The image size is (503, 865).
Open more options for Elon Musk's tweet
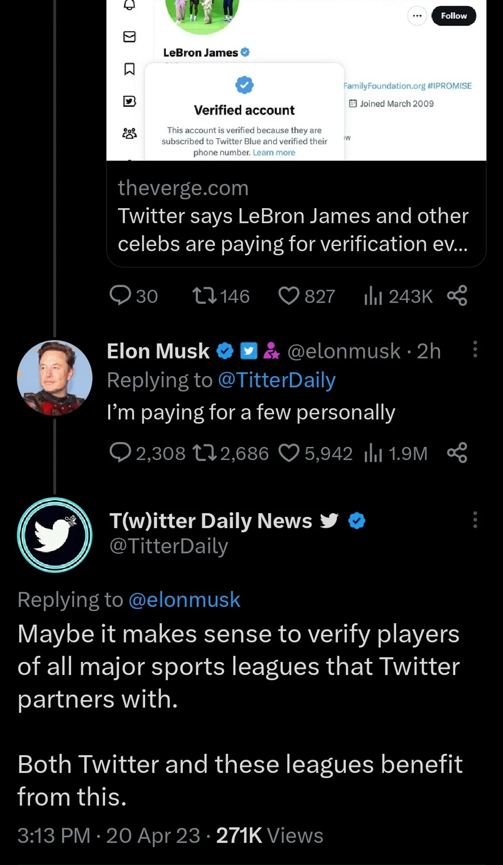coord(475,349)
